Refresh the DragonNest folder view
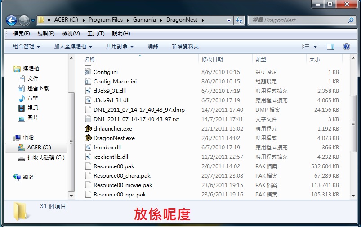Screen dimensions: 361x227 coord(239,20)
